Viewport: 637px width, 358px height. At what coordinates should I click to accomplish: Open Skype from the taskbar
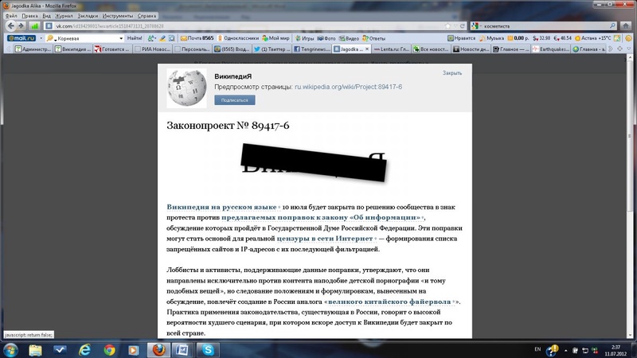click(x=208, y=350)
